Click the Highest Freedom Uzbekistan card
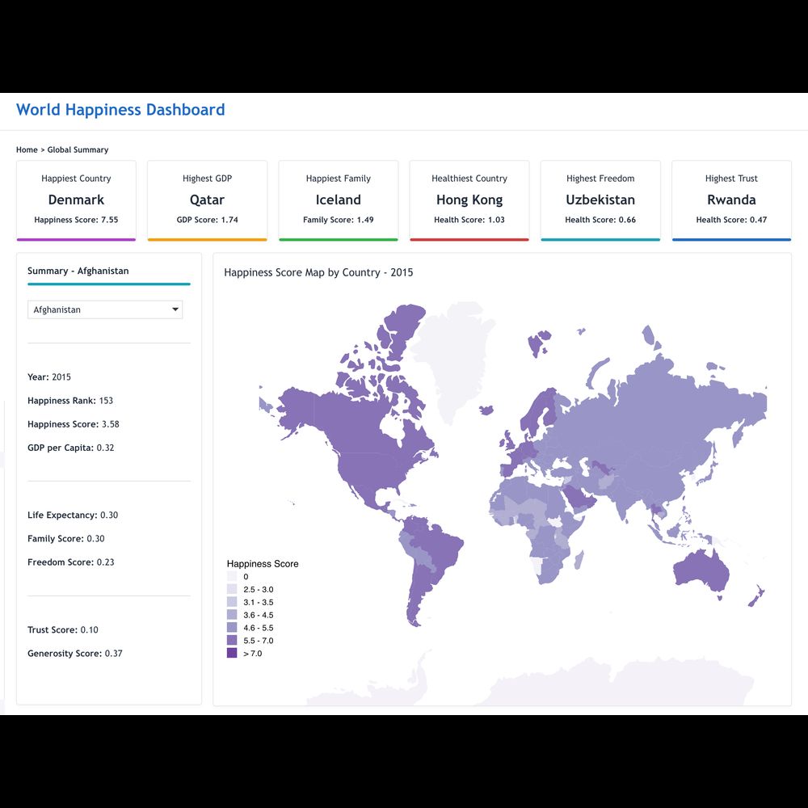This screenshot has height=808, width=808. click(x=600, y=200)
